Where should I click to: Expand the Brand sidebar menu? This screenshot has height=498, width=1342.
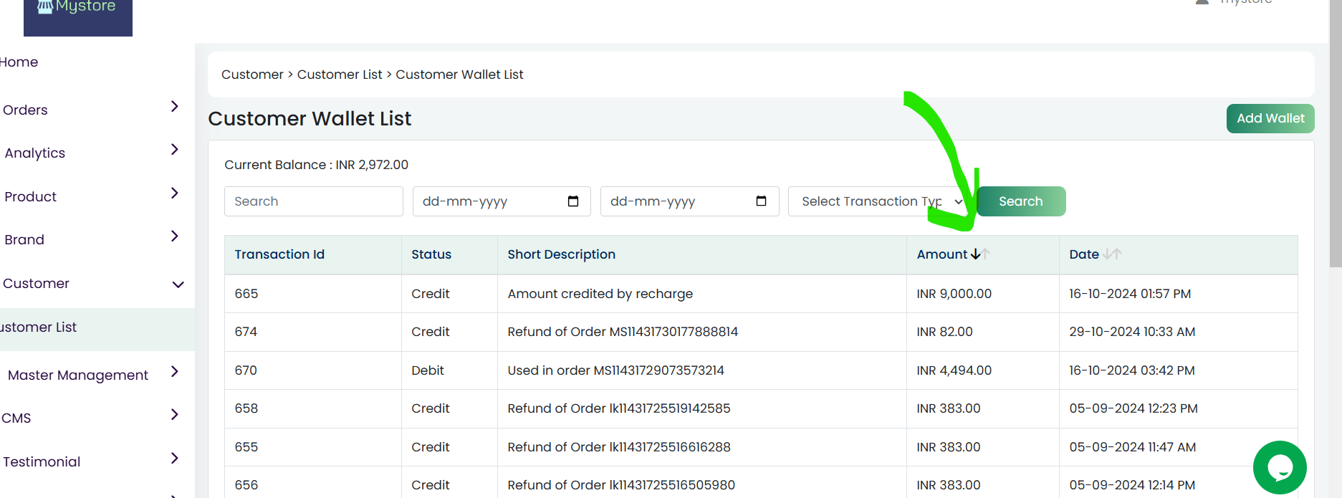[x=175, y=236]
